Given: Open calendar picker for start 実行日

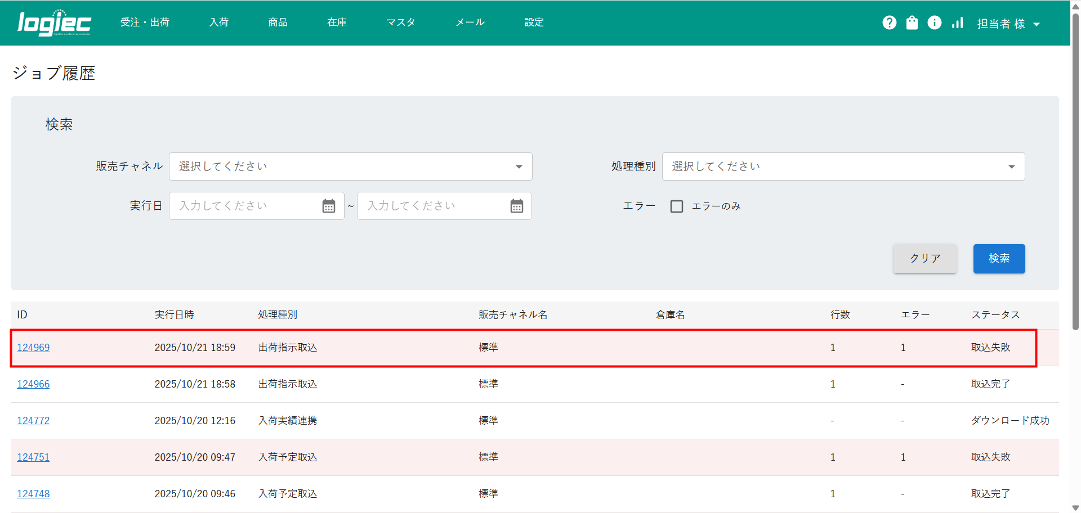Looking at the screenshot, I should point(329,206).
